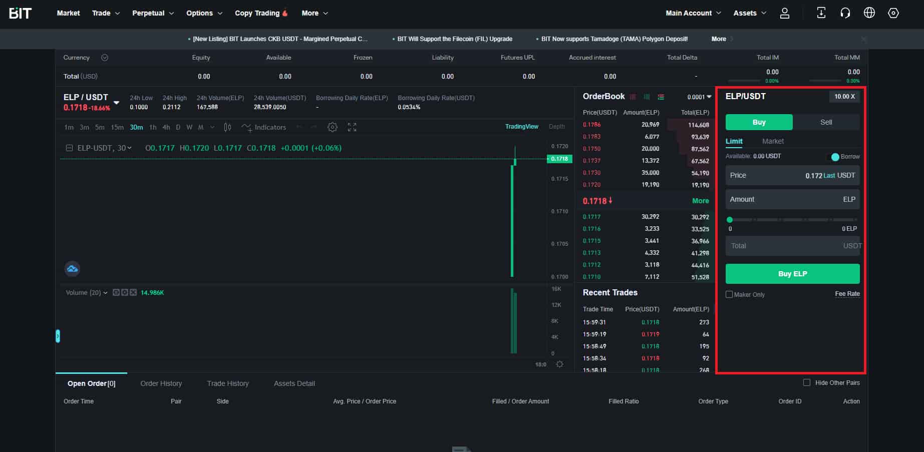Toggle the Borrow switch
The height and width of the screenshot is (452, 924).
(x=835, y=157)
